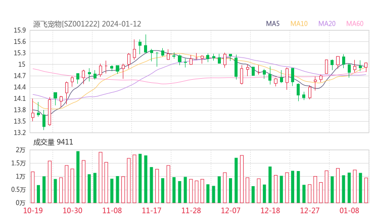The width and height of the screenshot is (374, 222).
Task: Click the MA60 legend label
Action: coord(355,24)
